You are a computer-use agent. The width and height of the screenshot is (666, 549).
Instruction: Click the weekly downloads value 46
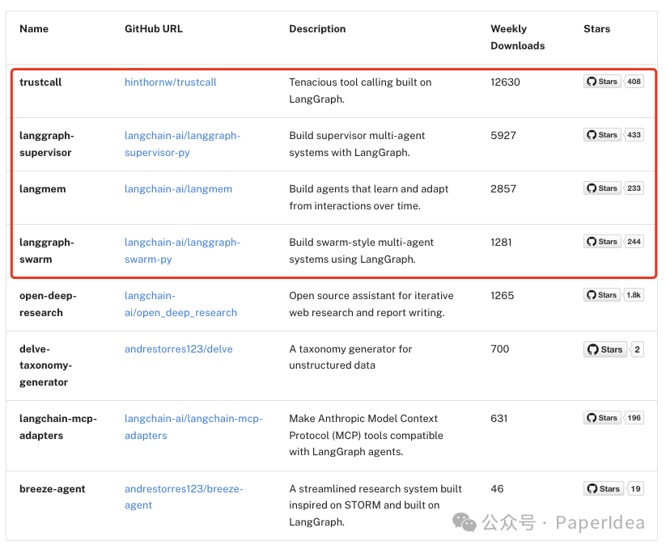(x=497, y=488)
